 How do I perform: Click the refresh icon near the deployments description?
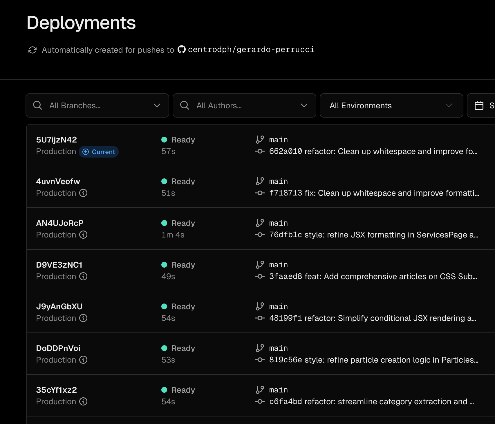(33, 50)
